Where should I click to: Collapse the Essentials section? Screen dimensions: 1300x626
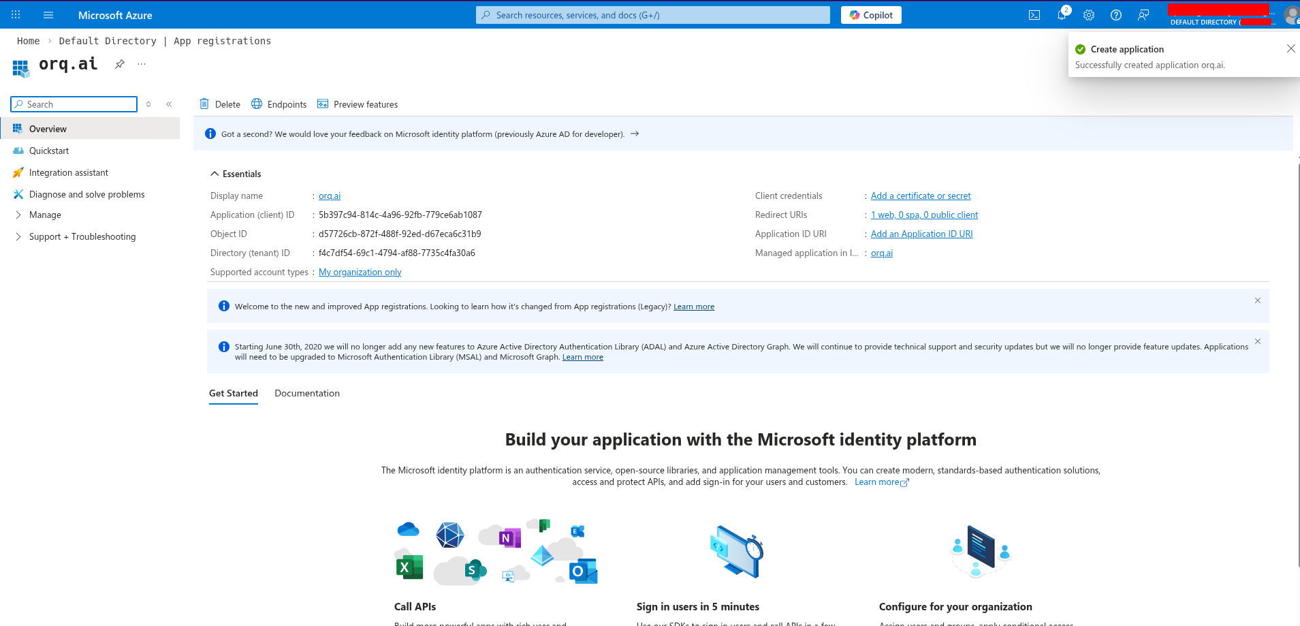(236, 174)
